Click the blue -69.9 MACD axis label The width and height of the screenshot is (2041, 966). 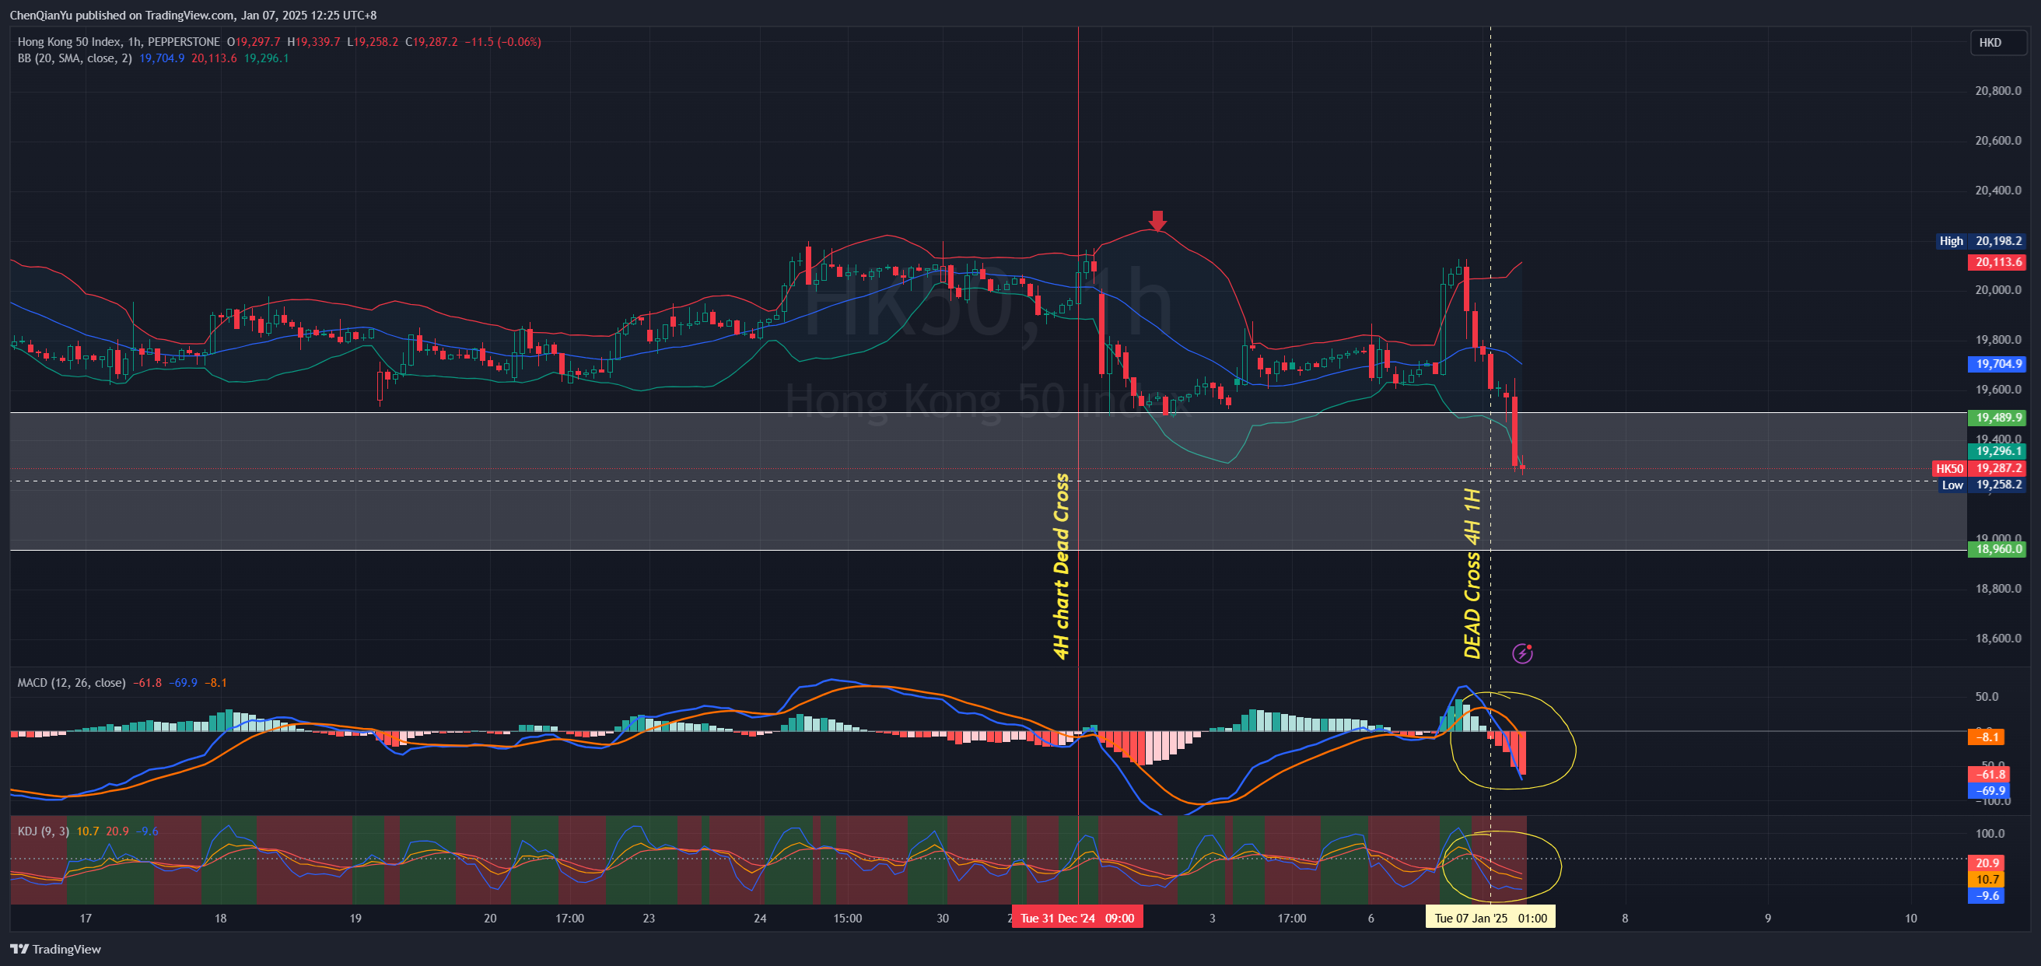[1990, 791]
